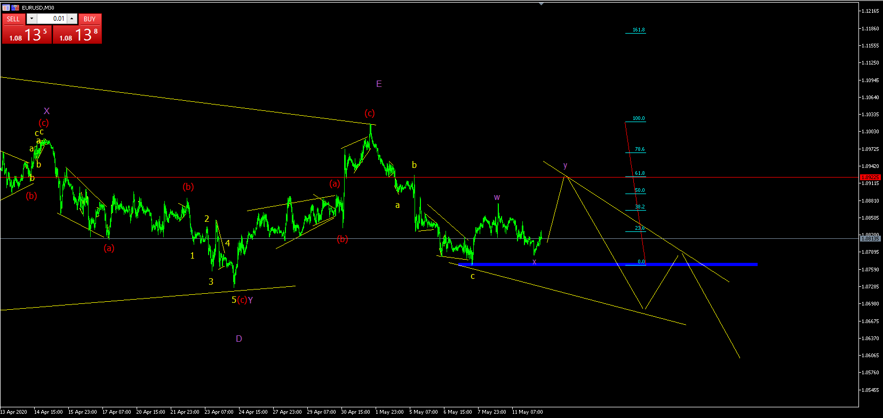This screenshot has width=883, height=418.
Task: Click the Fibonacci 100.0 level label
Action: 639,118
